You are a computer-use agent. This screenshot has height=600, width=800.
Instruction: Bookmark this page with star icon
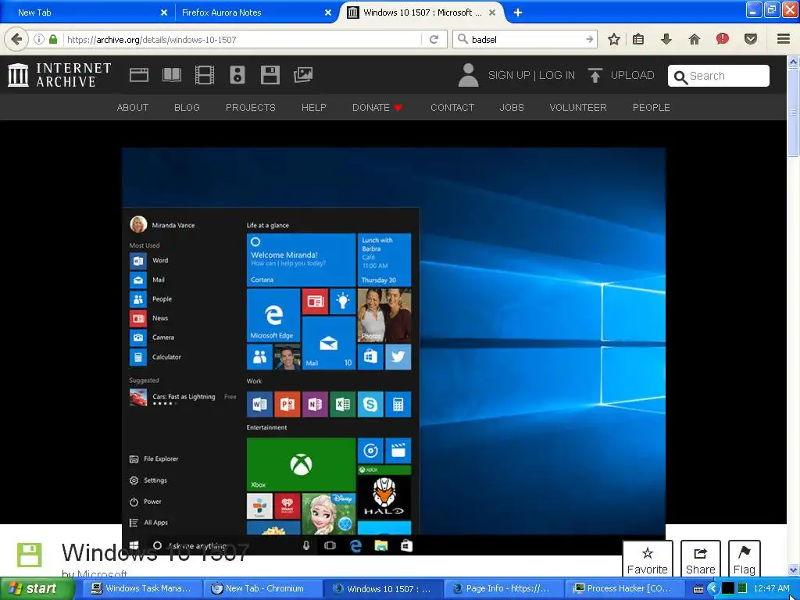(614, 39)
